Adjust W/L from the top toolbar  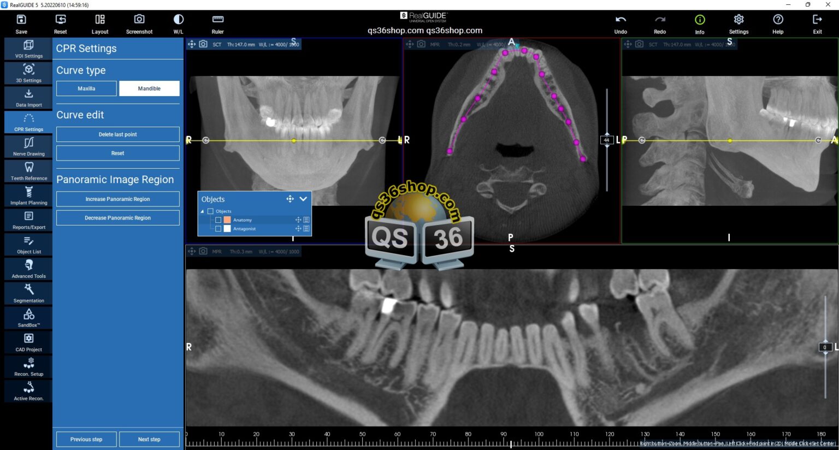pos(178,23)
